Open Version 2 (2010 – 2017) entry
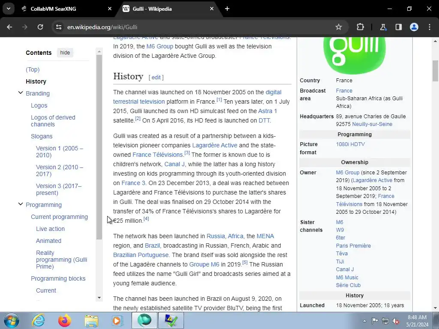Viewport: 439px width, 329px height. (x=59, y=170)
